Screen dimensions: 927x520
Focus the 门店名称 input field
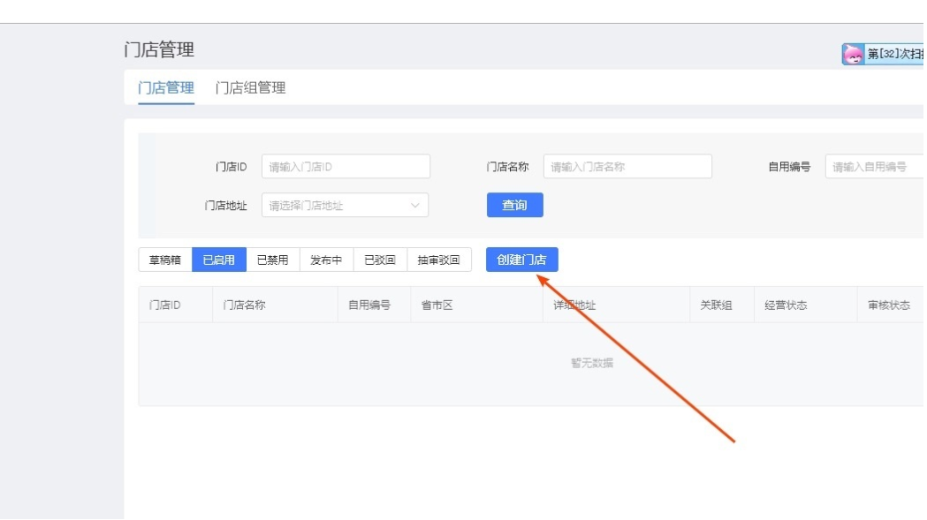627,167
